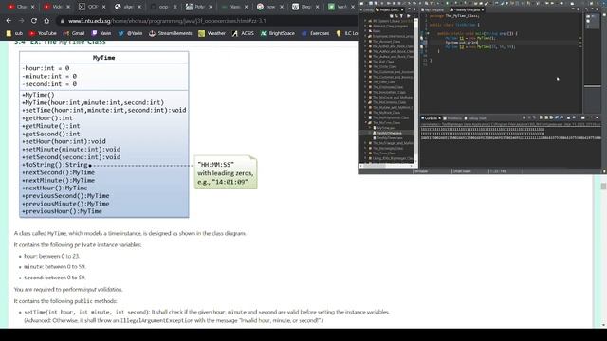Open the Weather bookmark
The height and width of the screenshot is (341, 607).
212,34
